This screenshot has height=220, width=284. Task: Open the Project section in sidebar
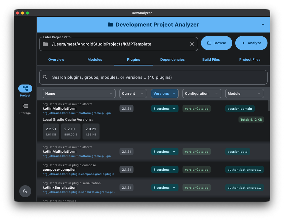point(25,91)
